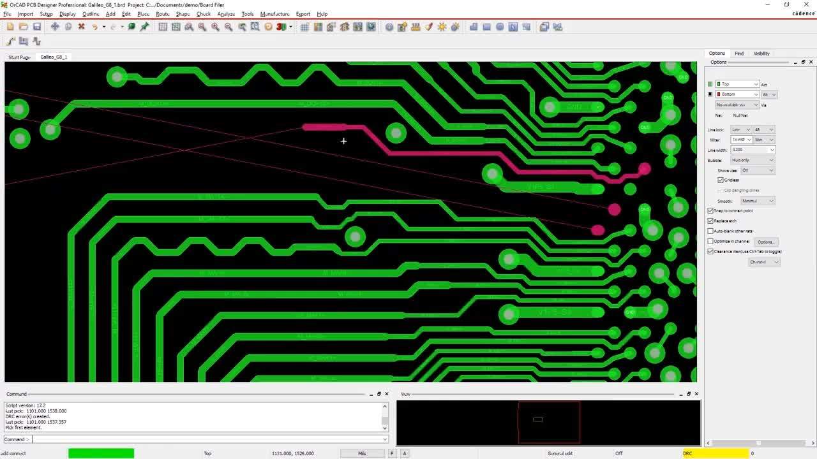Open the Manufacture menu

pyautogui.click(x=274, y=14)
